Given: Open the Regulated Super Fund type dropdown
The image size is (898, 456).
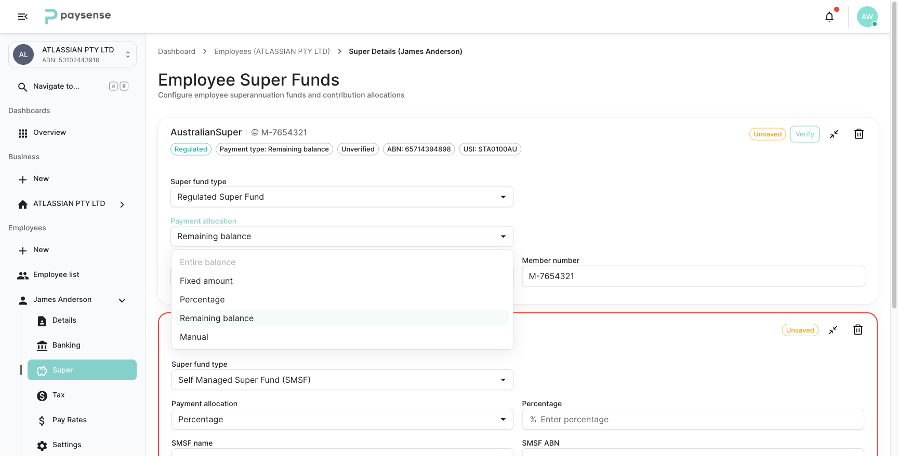Looking at the screenshot, I should 342,197.
